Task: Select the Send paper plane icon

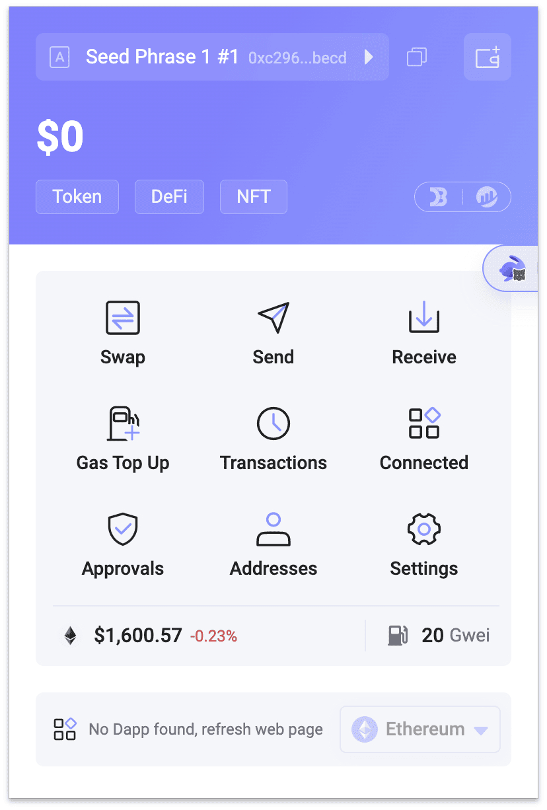Action: (x=273, y=318)
